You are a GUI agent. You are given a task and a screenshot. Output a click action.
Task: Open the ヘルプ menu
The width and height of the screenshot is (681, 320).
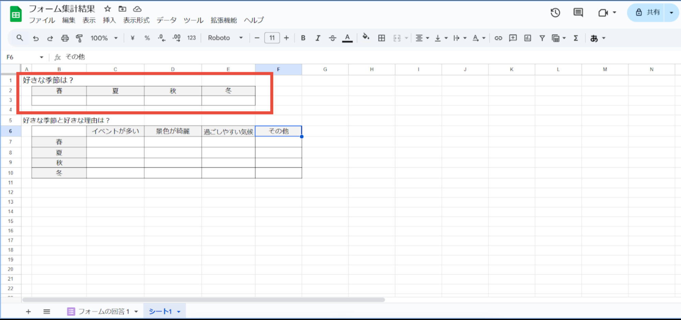tap(254, 20)
